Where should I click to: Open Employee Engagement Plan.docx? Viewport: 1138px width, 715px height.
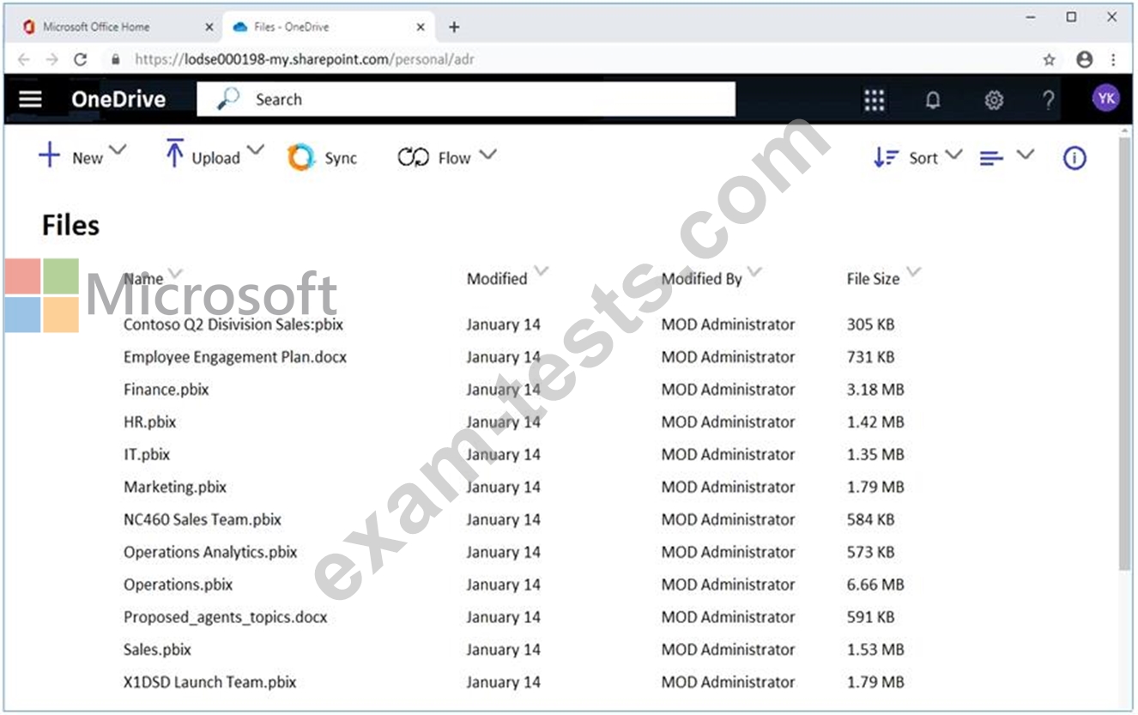click(x=235, y=357)
